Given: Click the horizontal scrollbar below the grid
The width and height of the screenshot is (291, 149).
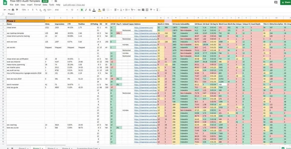Looking at the screenshot, I should tap(36, 145).
